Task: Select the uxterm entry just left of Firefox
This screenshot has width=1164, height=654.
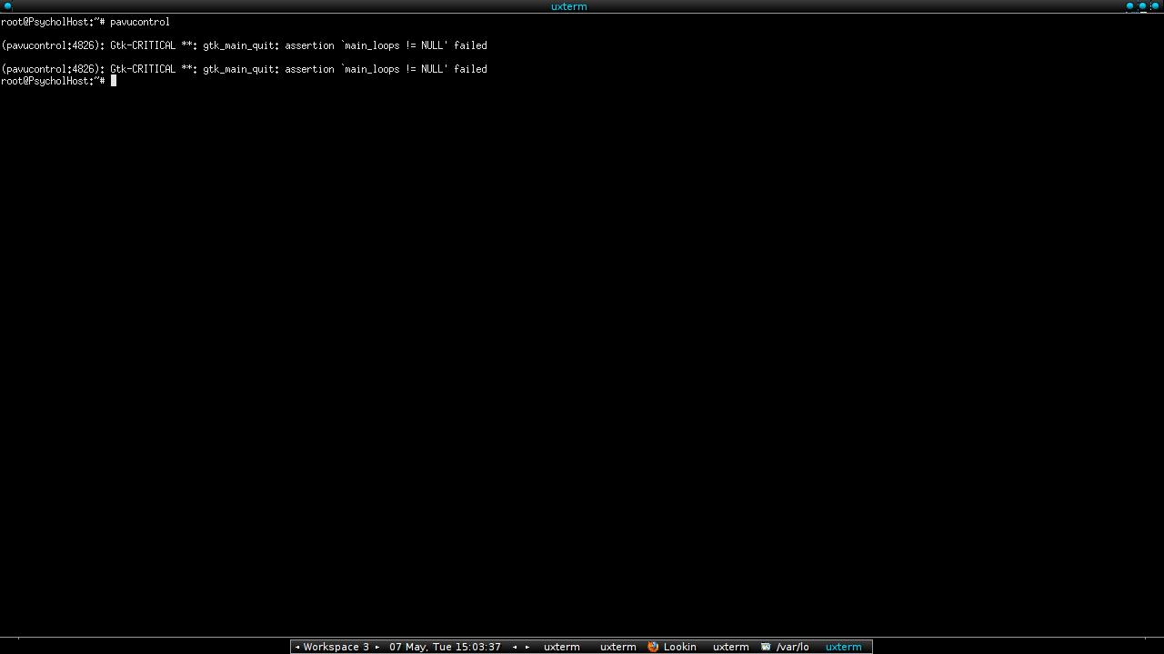Action: (617, 647)
